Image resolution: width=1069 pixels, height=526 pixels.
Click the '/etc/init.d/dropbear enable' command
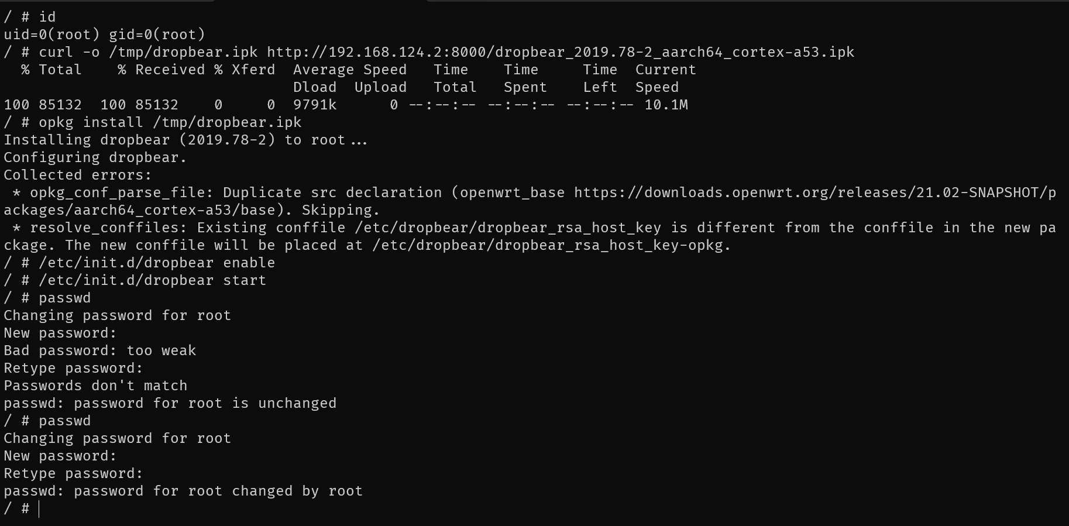[x=156, y=263]
